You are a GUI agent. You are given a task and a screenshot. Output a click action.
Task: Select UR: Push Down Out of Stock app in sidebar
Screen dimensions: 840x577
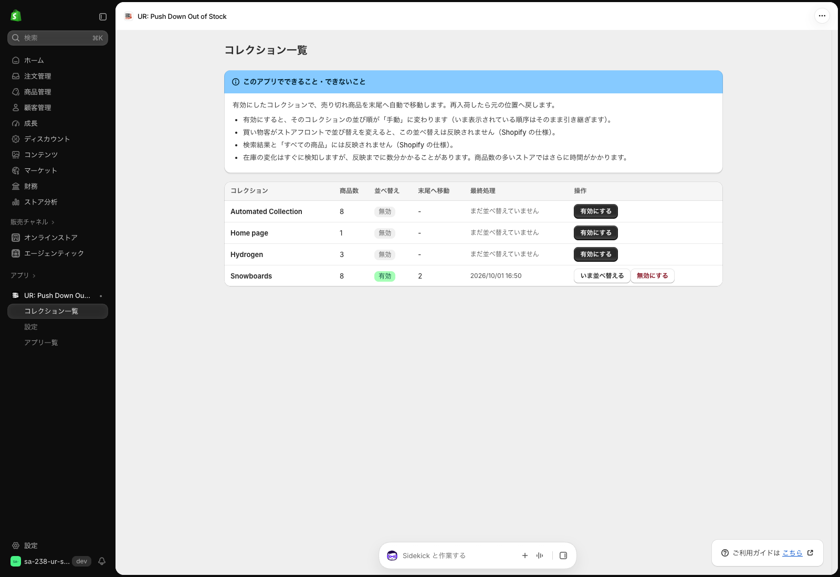click(58, 295)
